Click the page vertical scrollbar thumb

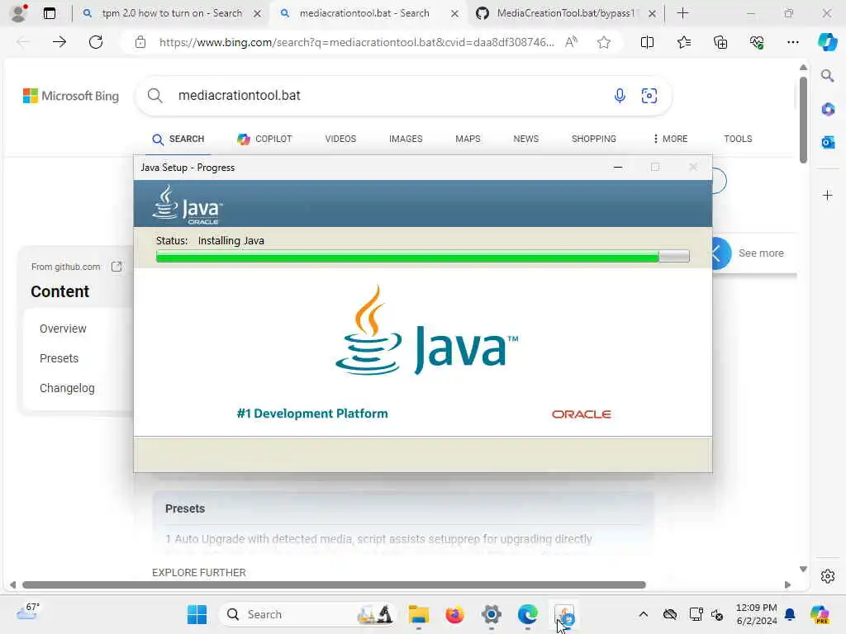click(x=803, y=120)
